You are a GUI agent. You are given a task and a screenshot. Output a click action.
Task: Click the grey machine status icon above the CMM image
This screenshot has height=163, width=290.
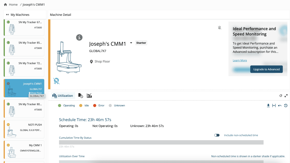79,38
